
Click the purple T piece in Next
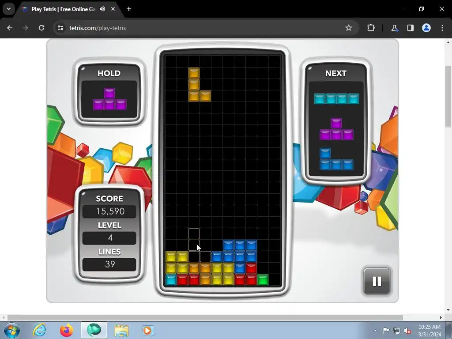click(336, 129)
